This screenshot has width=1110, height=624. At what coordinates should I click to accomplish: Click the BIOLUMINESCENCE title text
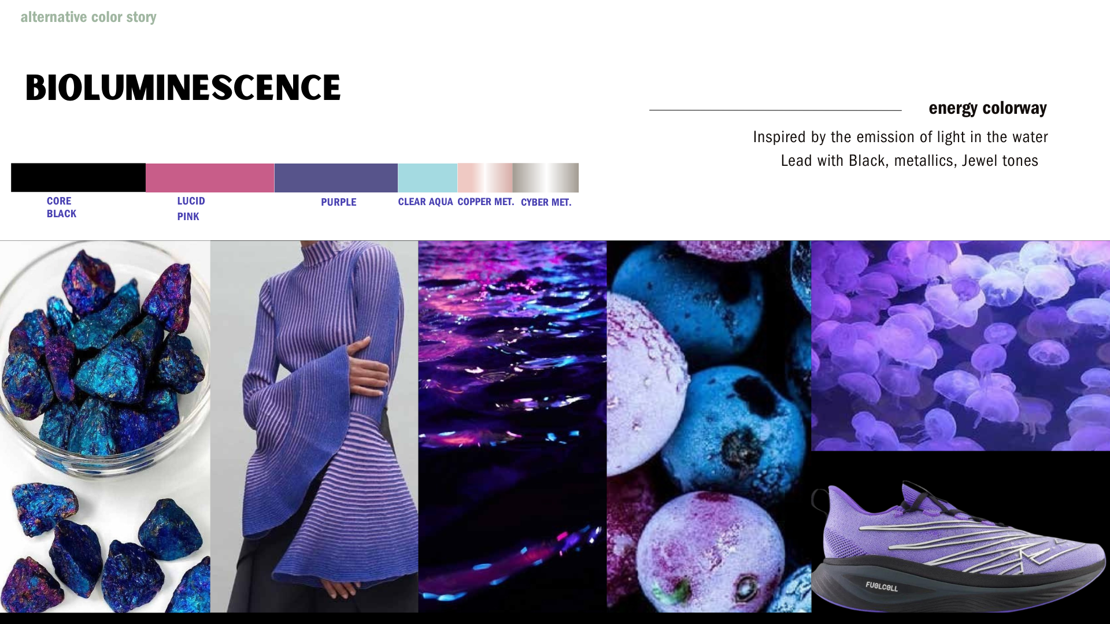coord(183,88)
